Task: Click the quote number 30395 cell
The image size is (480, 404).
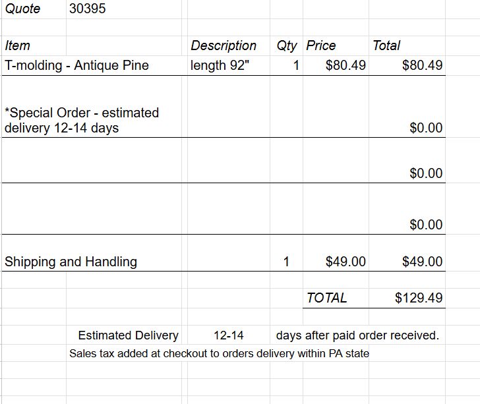Action: (87, 9)
